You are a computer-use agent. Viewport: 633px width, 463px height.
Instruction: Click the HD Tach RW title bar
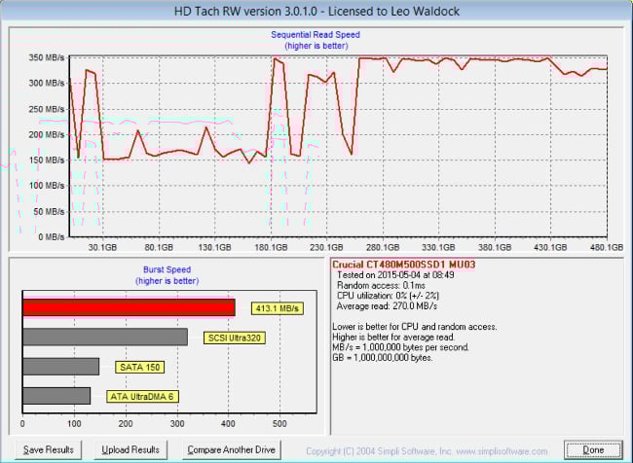316,11
